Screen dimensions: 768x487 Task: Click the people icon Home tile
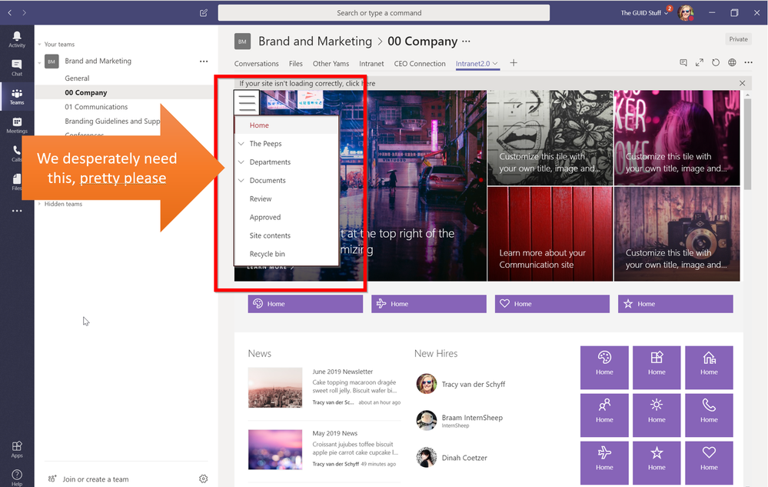(604, 415)
